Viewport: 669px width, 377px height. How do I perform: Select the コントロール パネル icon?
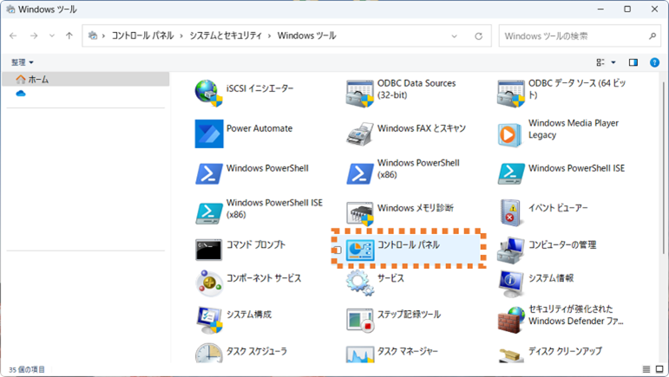click(x=360, y=250)
